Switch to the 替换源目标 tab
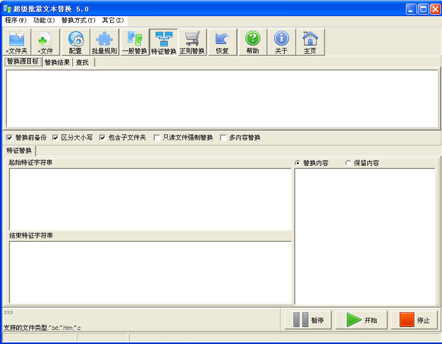The height and width of the screenshot is (344, 442). click(23, 62)
